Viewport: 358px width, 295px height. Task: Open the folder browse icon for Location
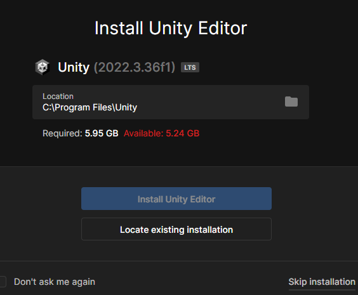(291, 102)
